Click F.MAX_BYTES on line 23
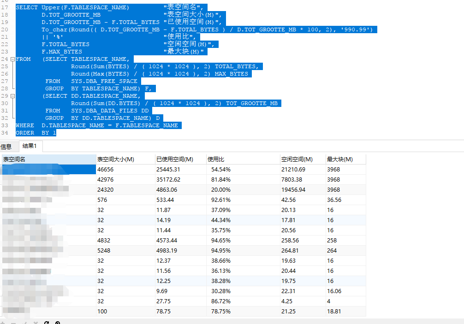This screenshot has width=464, height=324. [61, 52]
